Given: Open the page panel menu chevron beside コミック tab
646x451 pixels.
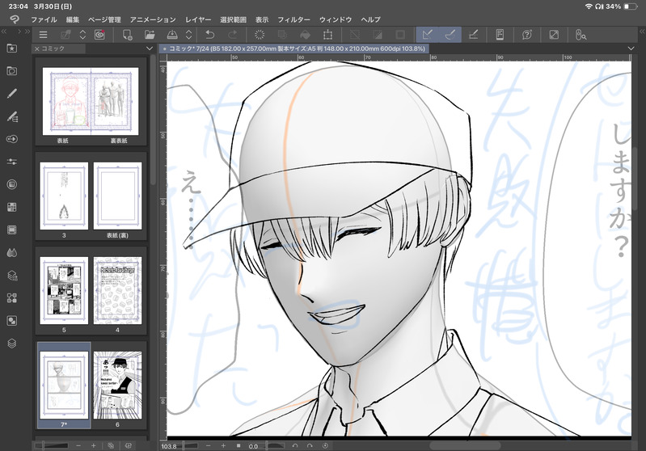Looking at the screenshot, I should tap(150, 48).
